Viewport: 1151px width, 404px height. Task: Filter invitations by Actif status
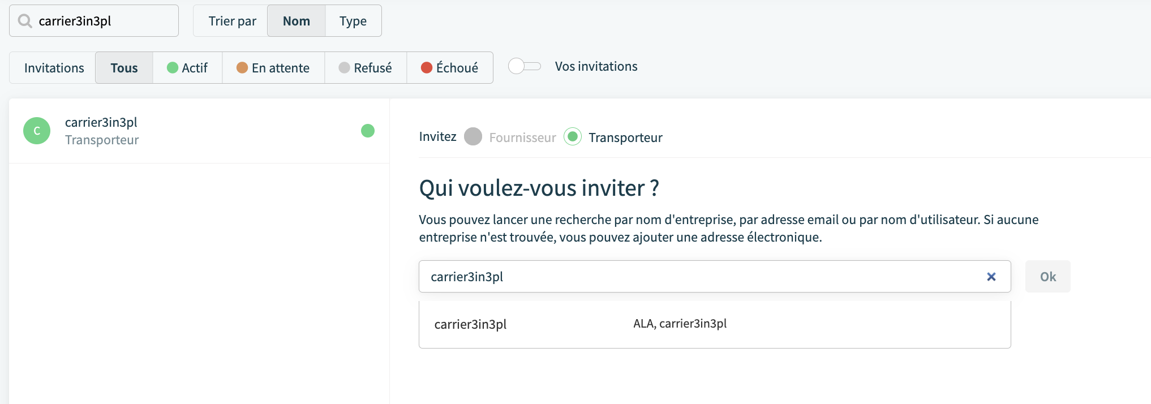click(187, 68)
